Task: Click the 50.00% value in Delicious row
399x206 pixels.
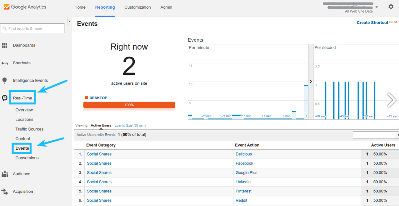Action: pyautogui.click(x=380, y=154)
